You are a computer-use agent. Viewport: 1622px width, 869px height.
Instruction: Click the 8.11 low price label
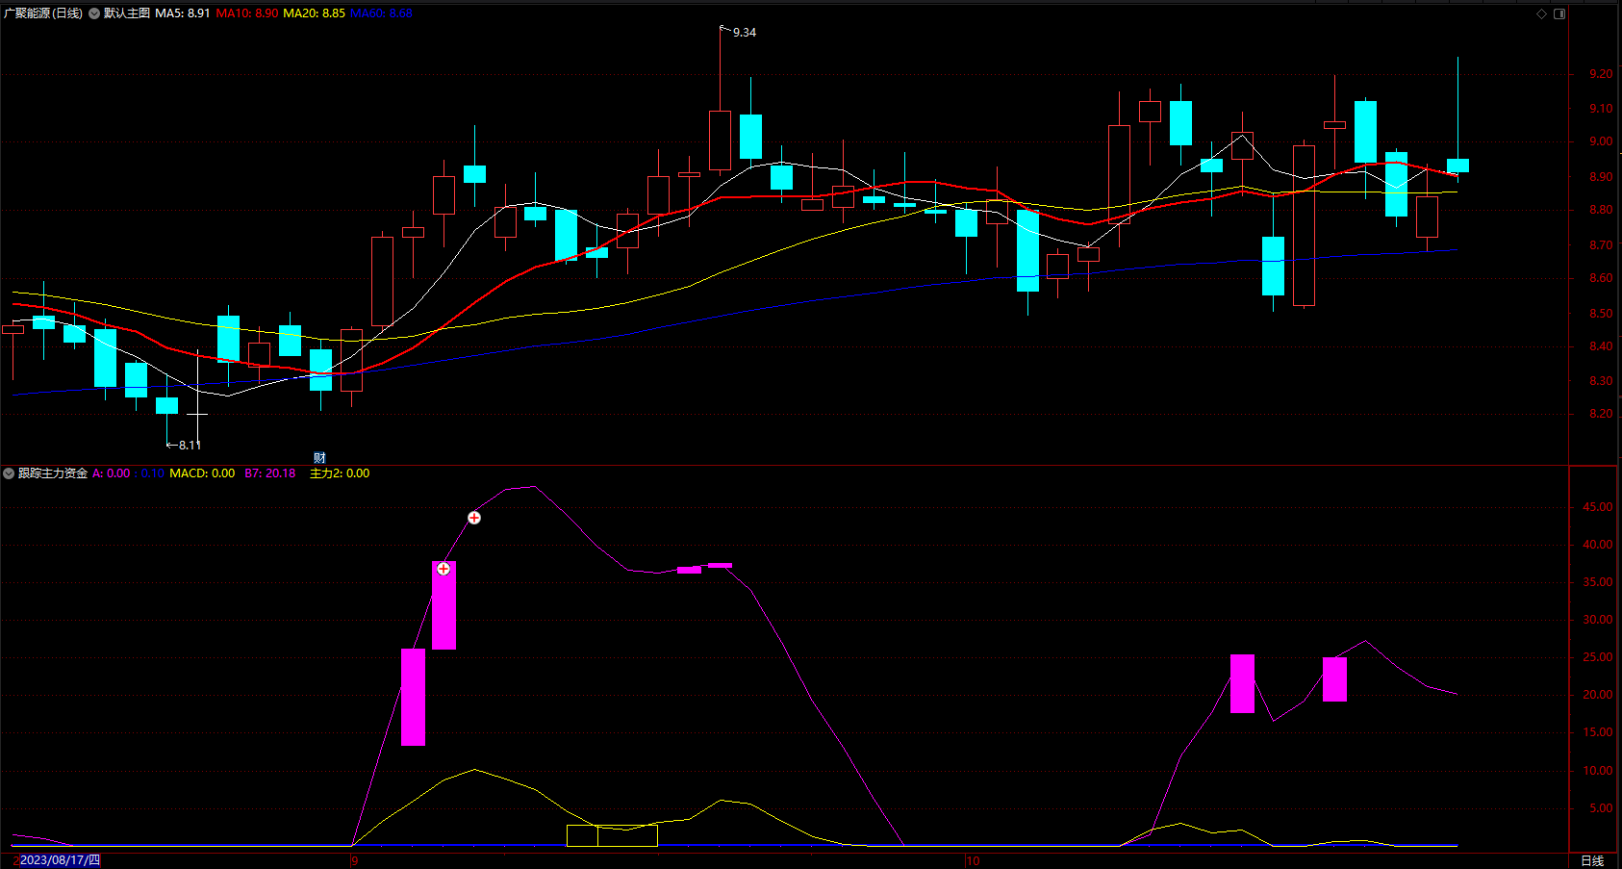tap(190, 446)
